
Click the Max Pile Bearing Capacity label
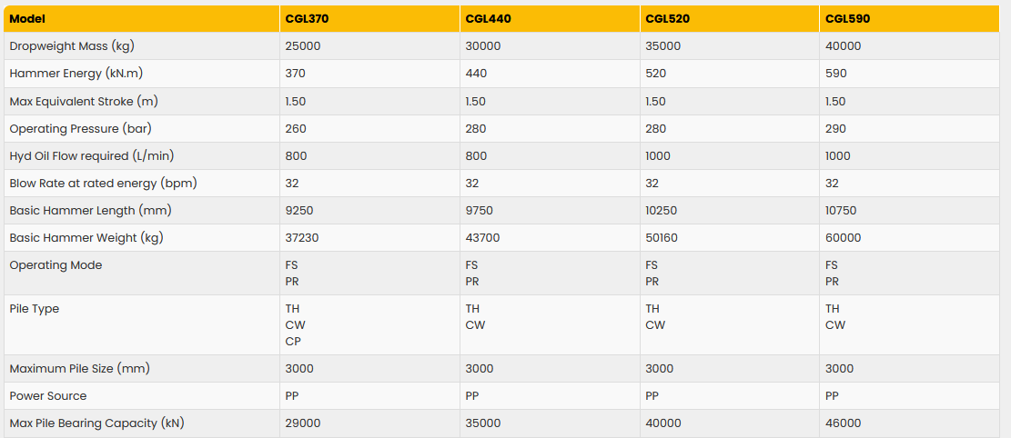point(96,423)
